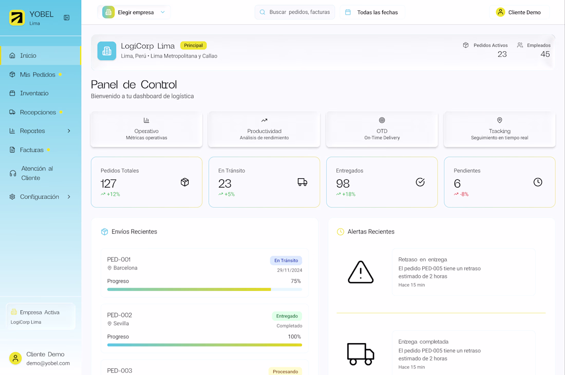Open the Cliente Demo user menu
This screenshot has width=565, height=375.
[x=519, y=12]
